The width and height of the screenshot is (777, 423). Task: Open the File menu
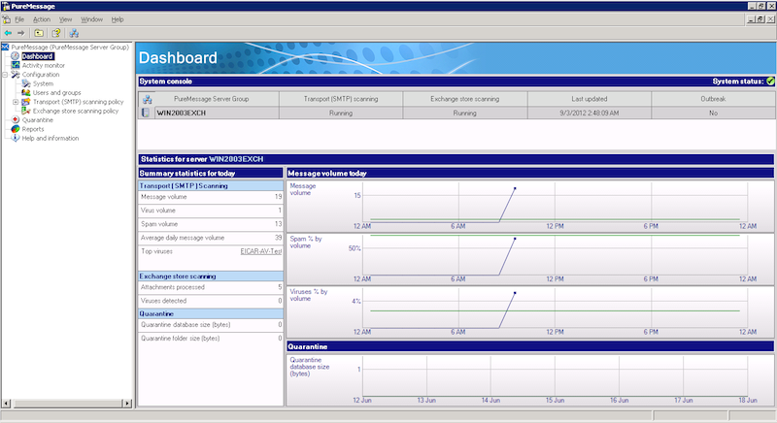[19, 19]
